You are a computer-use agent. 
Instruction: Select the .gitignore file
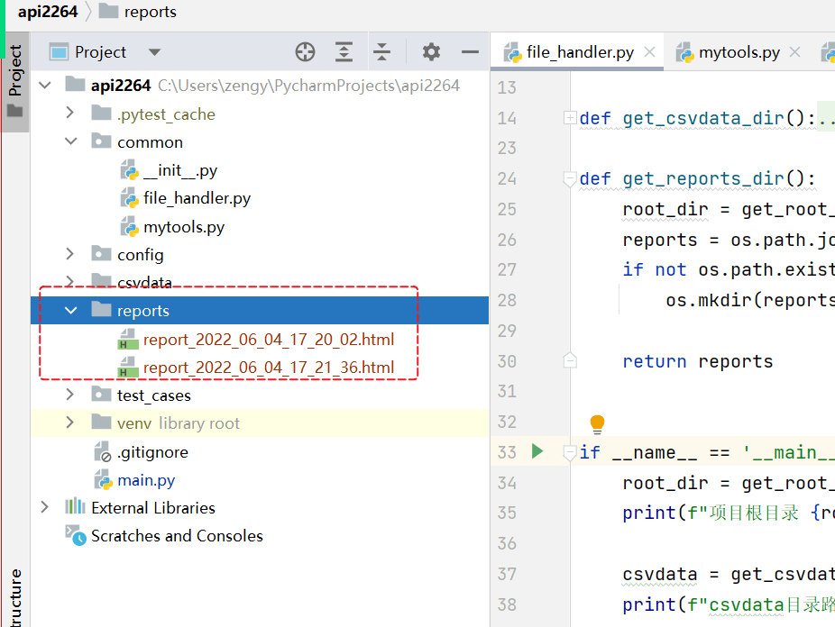click(152, 452)
